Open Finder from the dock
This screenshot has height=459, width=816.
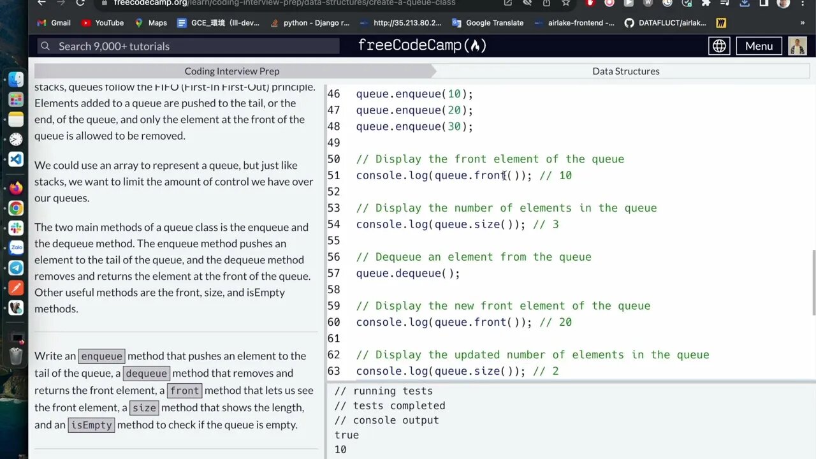(16, 80)
